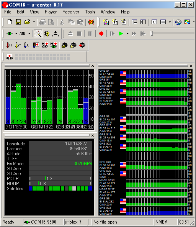Viewport: 196px width, 227px height.
Task: Open the port selection dropdown arrow
Action: tap(16, 34)
